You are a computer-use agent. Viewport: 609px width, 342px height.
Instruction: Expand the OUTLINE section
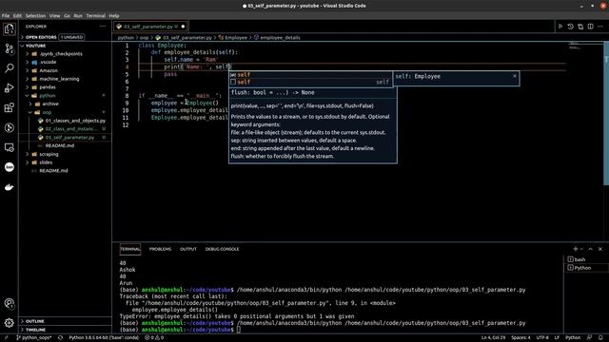34,321
